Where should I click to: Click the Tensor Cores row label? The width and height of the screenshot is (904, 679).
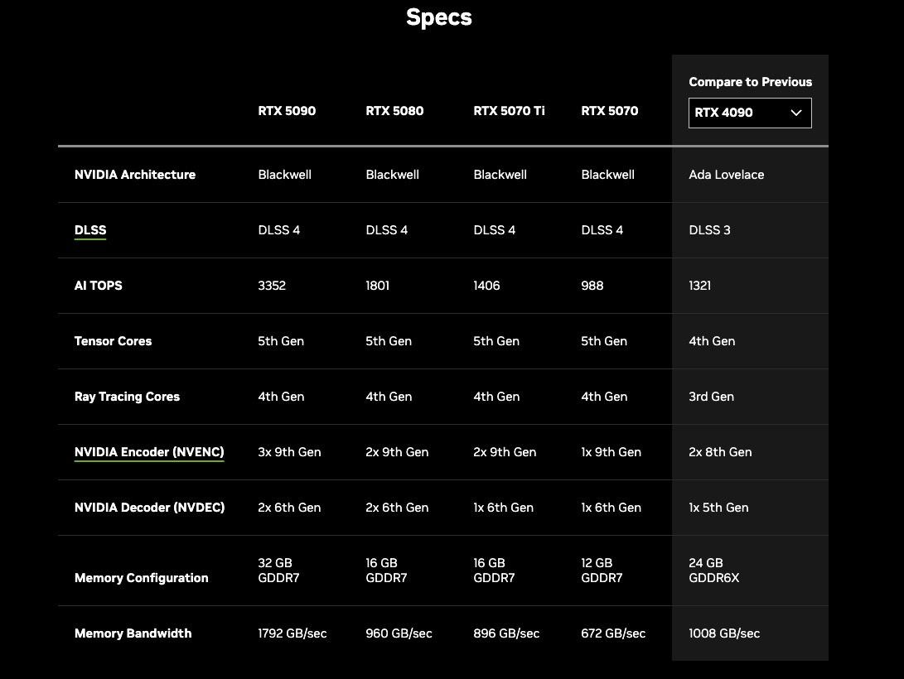[x=113, y=341]
